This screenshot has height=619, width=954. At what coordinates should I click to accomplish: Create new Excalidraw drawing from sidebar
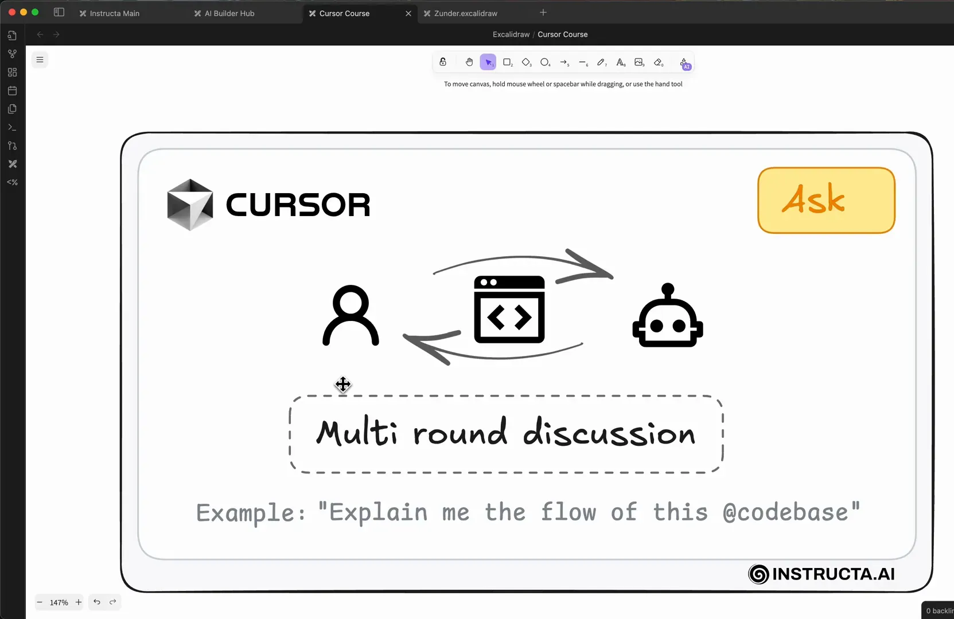(x=12, y=164)
